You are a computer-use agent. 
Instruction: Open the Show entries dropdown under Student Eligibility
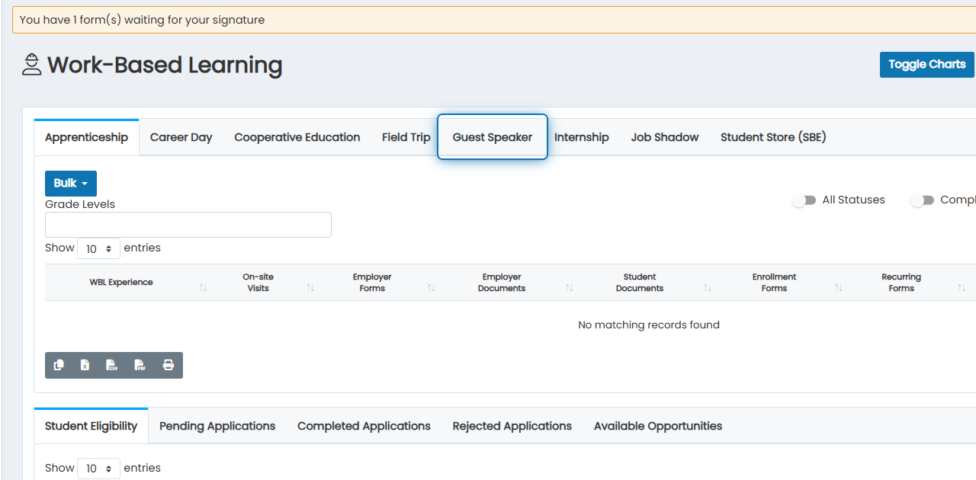(98, 469)
